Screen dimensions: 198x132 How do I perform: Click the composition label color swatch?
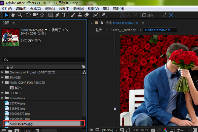pos(97,23)
